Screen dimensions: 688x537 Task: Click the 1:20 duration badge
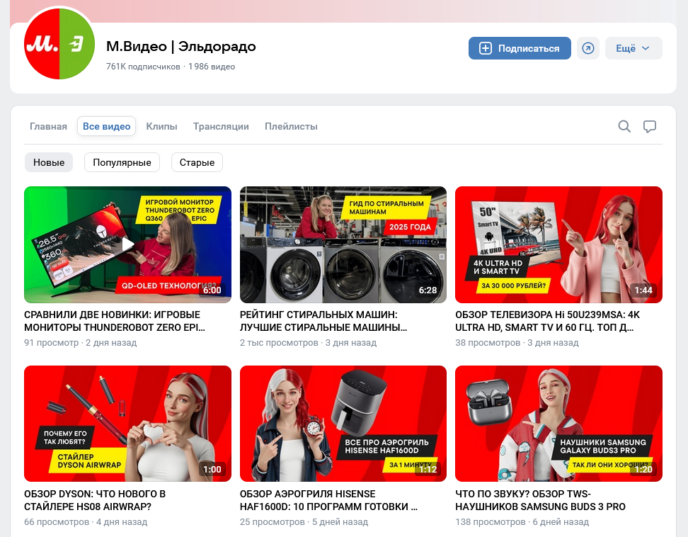coord(643,470)
